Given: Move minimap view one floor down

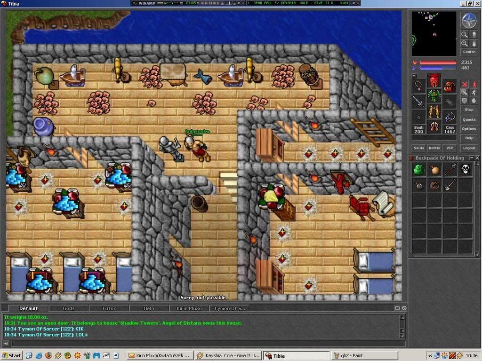Looking at the screenshot, I should pyautogui.click(x=474, y=43).
